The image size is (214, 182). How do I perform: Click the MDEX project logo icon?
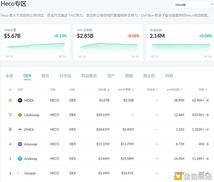tap(20, 100)
